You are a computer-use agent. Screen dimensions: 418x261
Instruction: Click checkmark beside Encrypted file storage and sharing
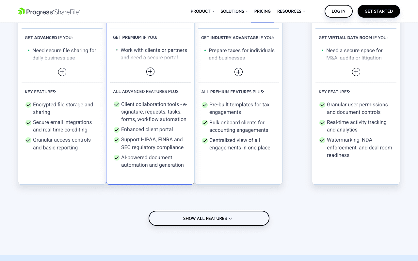[x=28, y=105]
